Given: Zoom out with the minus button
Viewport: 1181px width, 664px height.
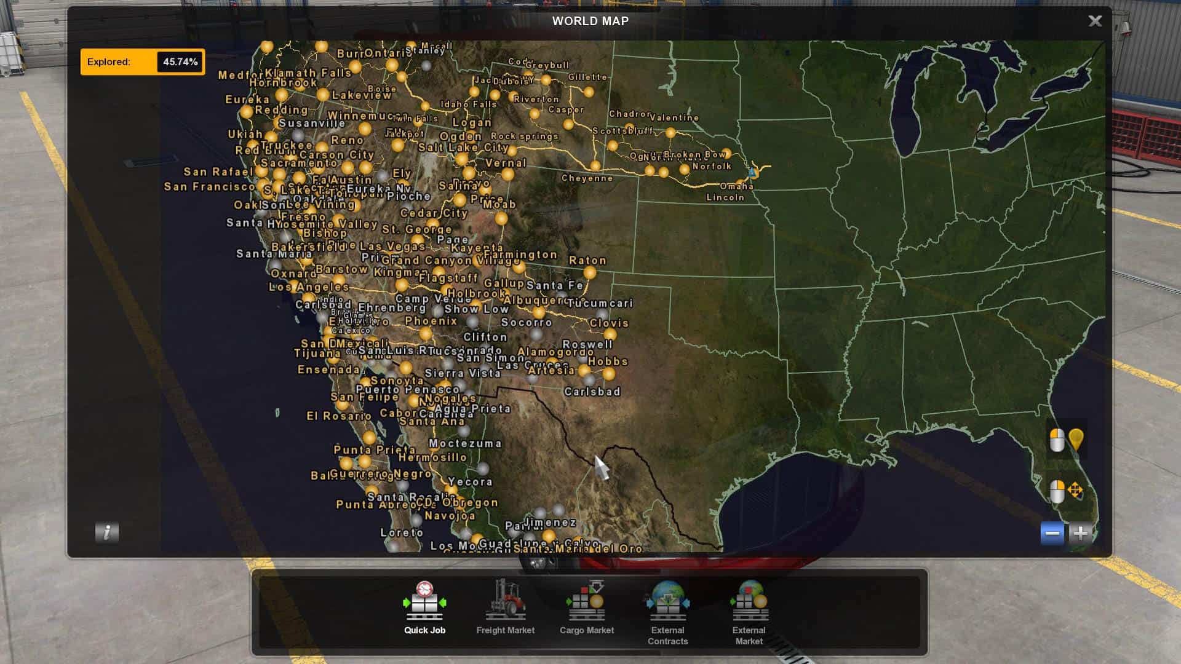Looking at the screenshot, I should tap(1052, 533).
